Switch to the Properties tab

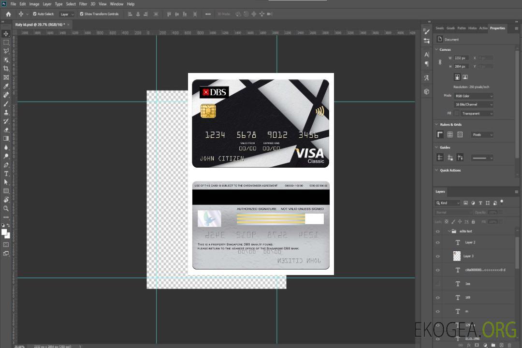(x=497, y=28)
